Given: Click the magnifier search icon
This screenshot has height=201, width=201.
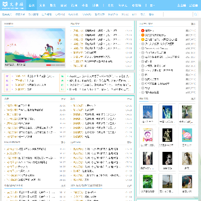Looking at the screenshot, I should pyautogui.click(x=195, y=15).
